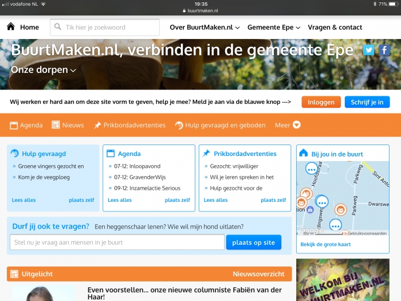401x301 pixels.
Task: Click the search magnifier icon
Action: pos(57,27)
